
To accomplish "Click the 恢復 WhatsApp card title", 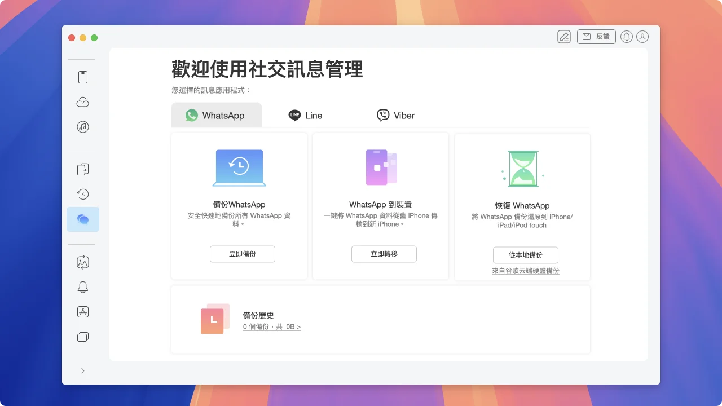I will [522, 206].
